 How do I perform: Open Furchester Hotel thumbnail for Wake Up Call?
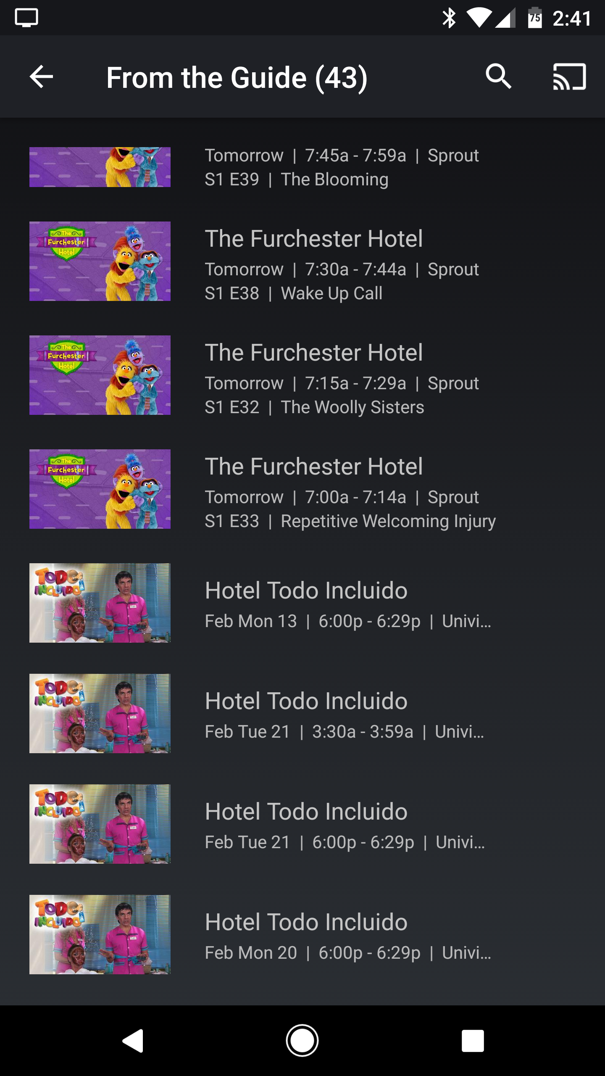(100, 261)
